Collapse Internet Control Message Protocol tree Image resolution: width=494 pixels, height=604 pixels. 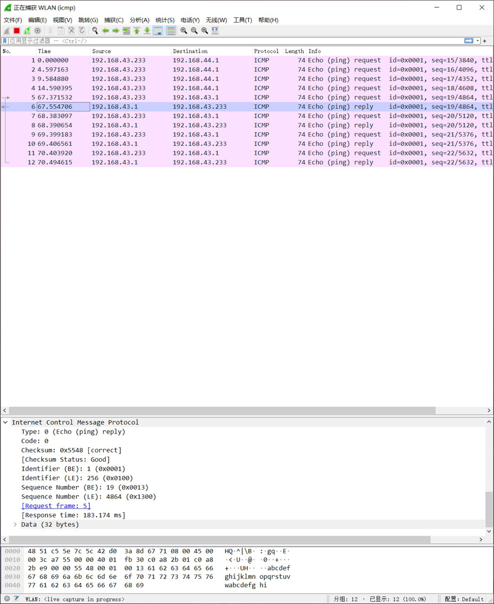(5, 422)
